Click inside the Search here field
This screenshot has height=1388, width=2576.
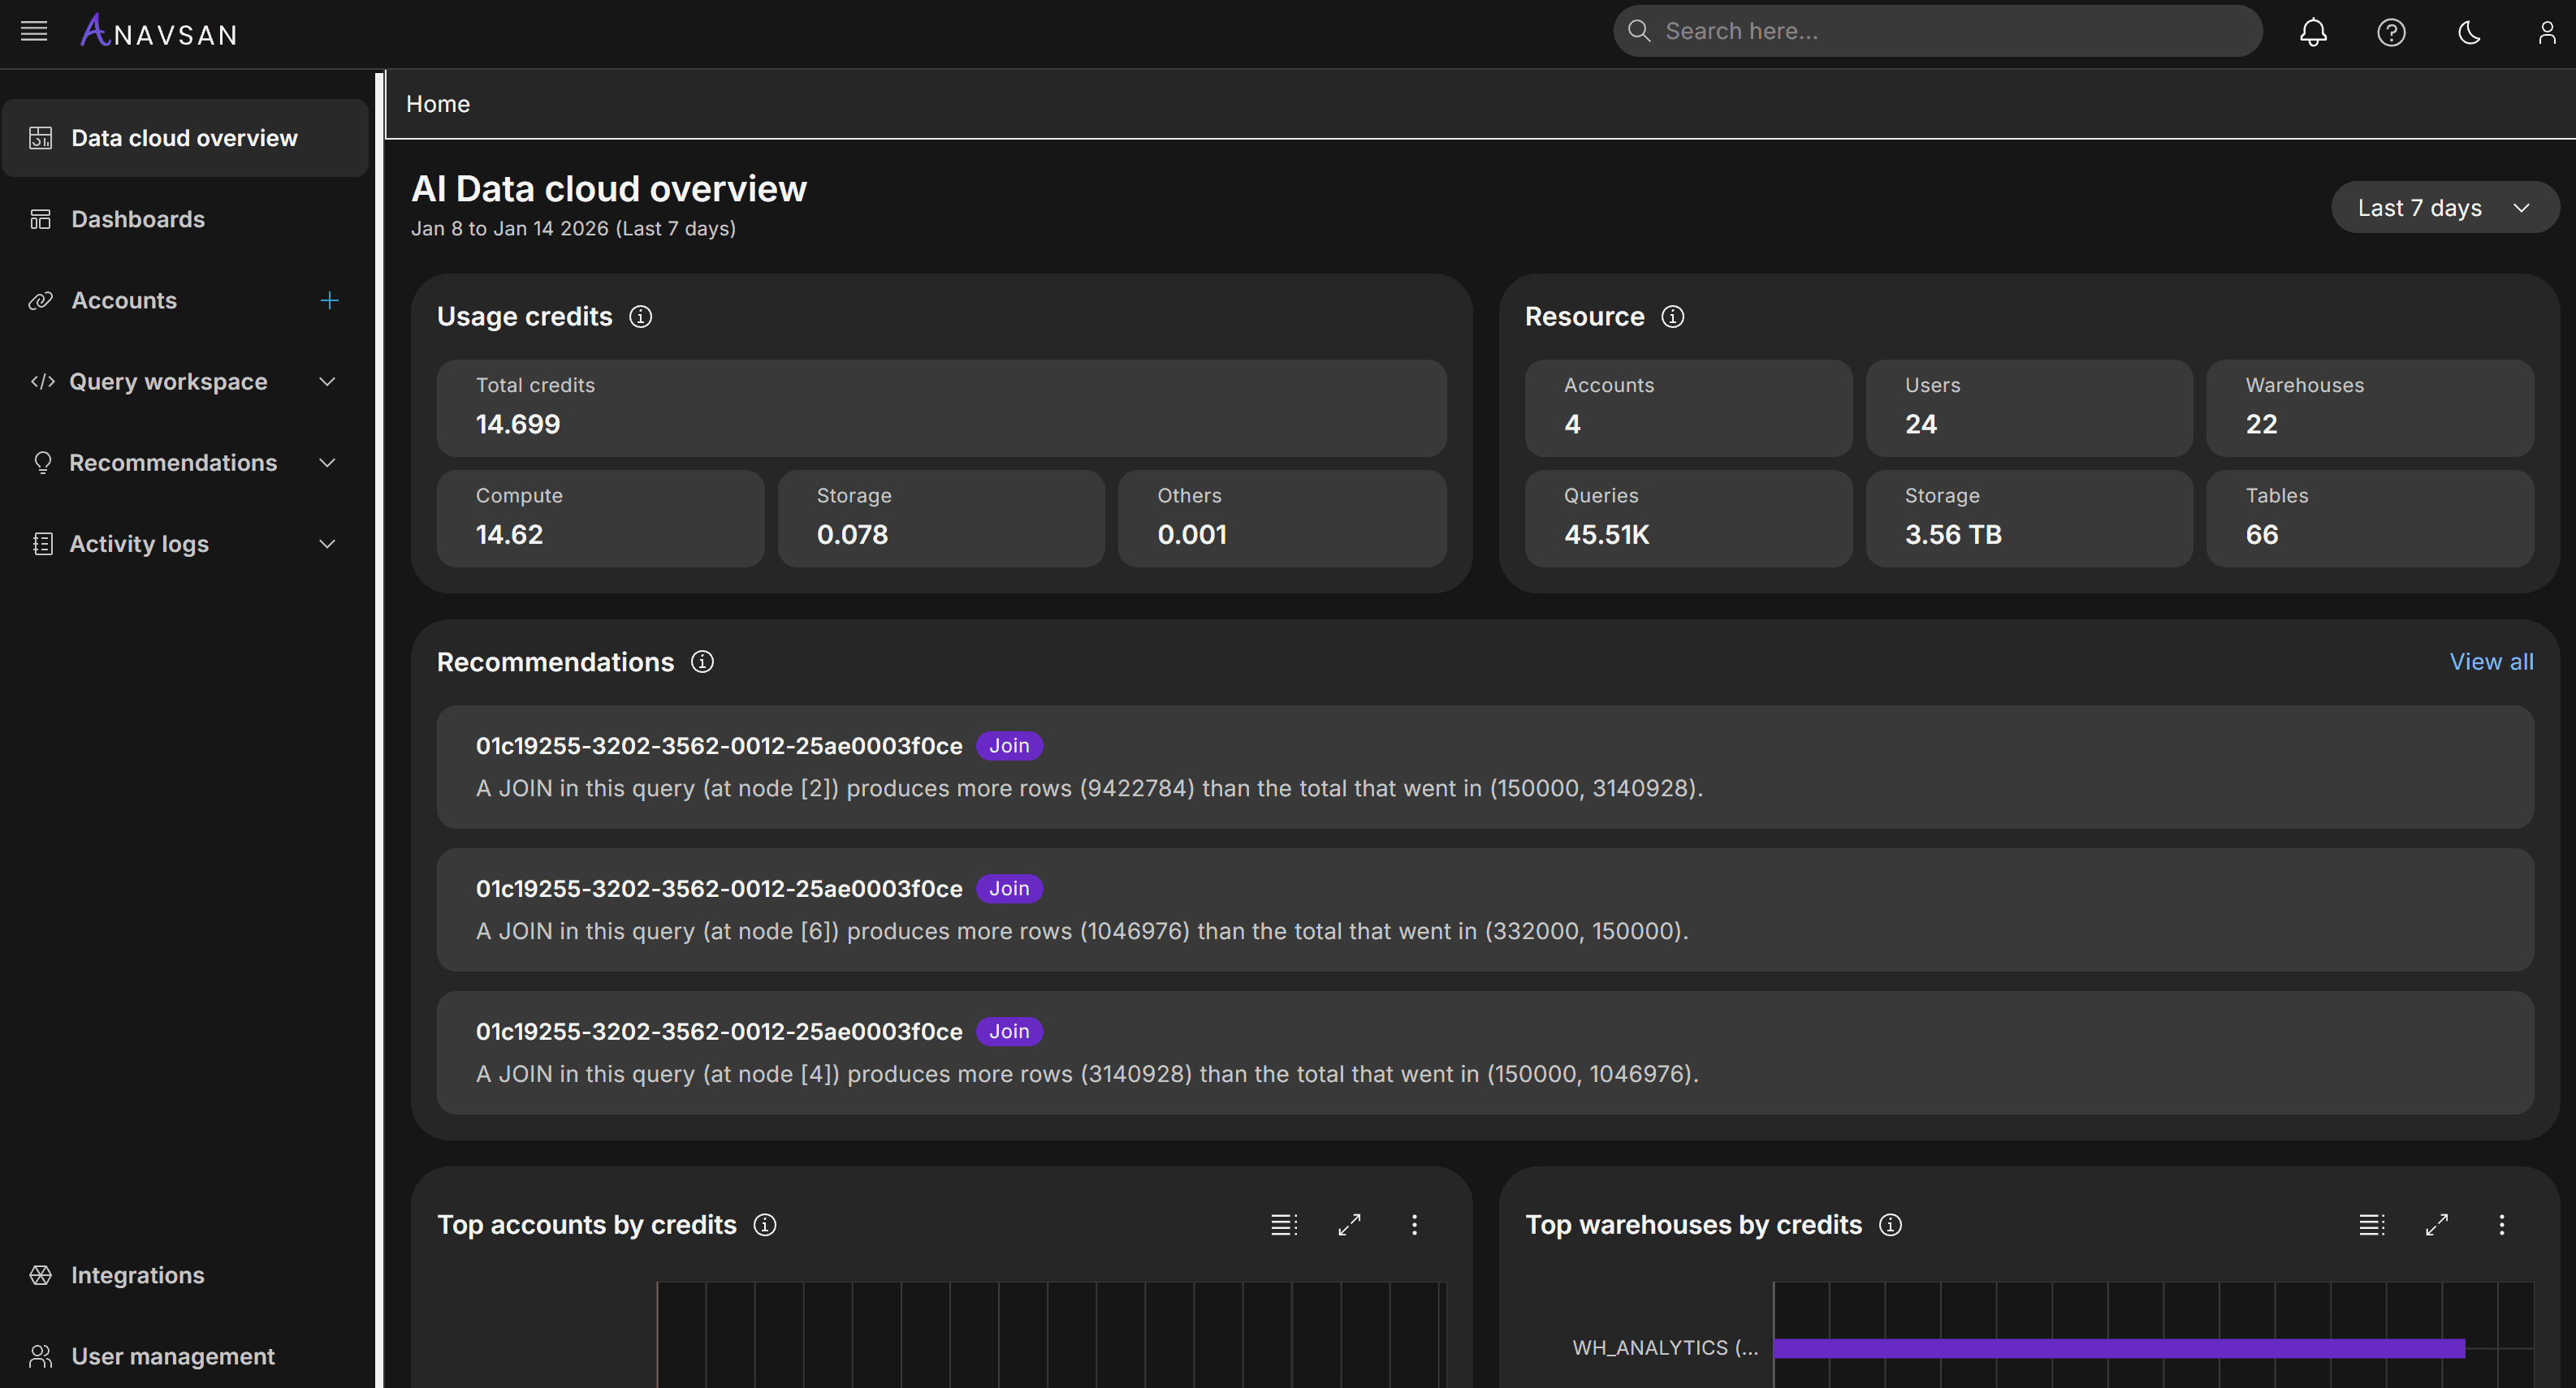1936,30
